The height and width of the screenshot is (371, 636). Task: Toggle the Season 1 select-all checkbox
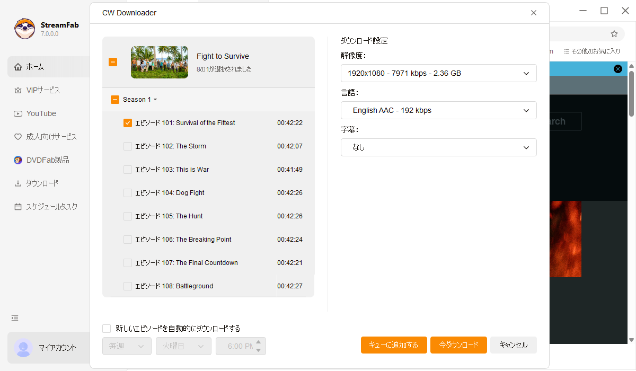tap(115, 100)
